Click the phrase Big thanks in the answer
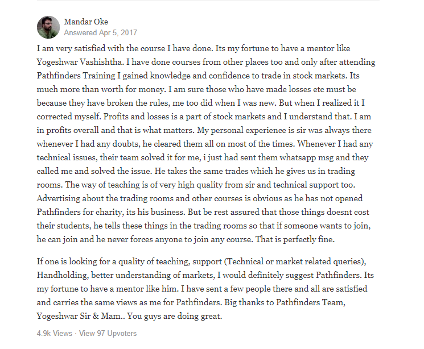This screenshot has height=349, width=424. pyautogui.click(x=245, y=302)
